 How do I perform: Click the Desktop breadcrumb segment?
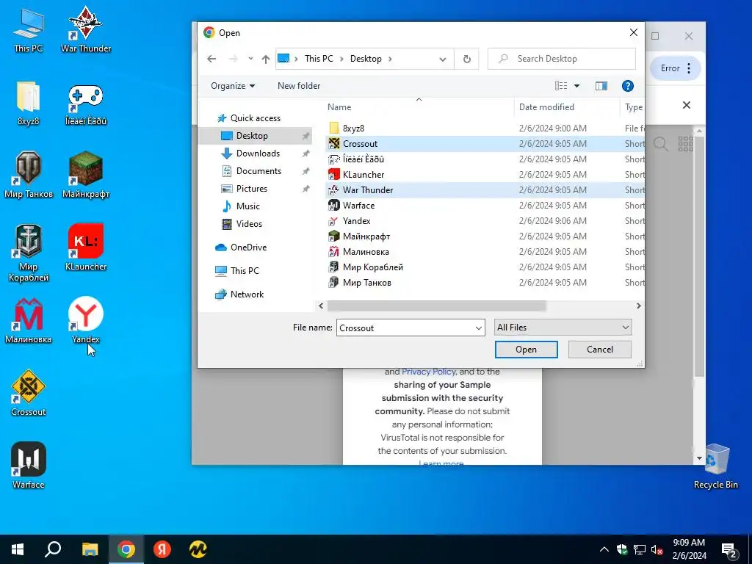point(366,59)
